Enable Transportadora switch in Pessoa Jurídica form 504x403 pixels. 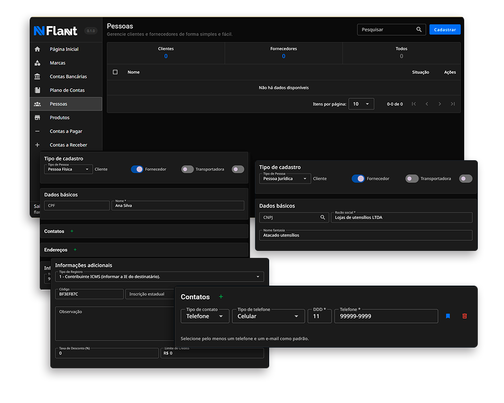pyautogui.click(x=466, y=179)
